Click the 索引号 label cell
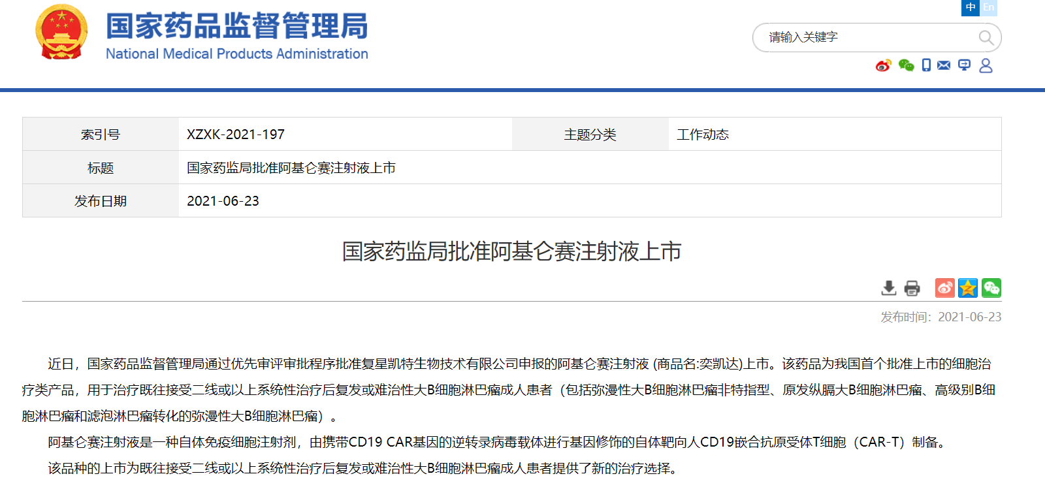 tap(101, 135)
